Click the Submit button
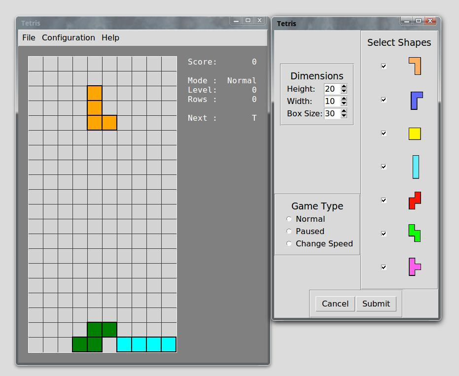This screenshot has width=459, height=376. click(x=376, y=304)
